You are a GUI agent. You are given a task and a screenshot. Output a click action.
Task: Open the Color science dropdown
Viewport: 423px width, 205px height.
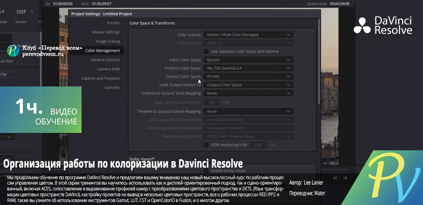(x=248, y=35)
